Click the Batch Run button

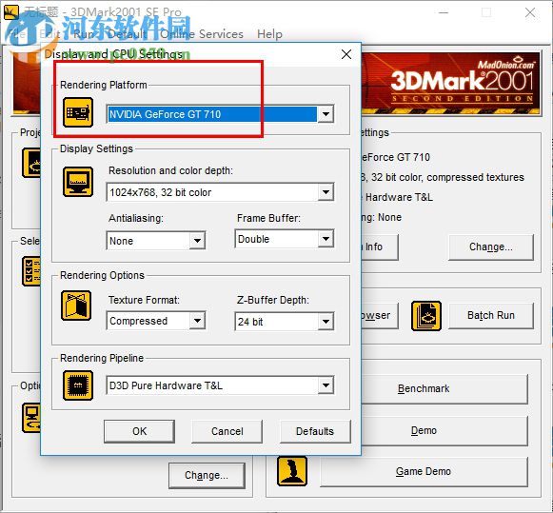click(x=491, y=315)
